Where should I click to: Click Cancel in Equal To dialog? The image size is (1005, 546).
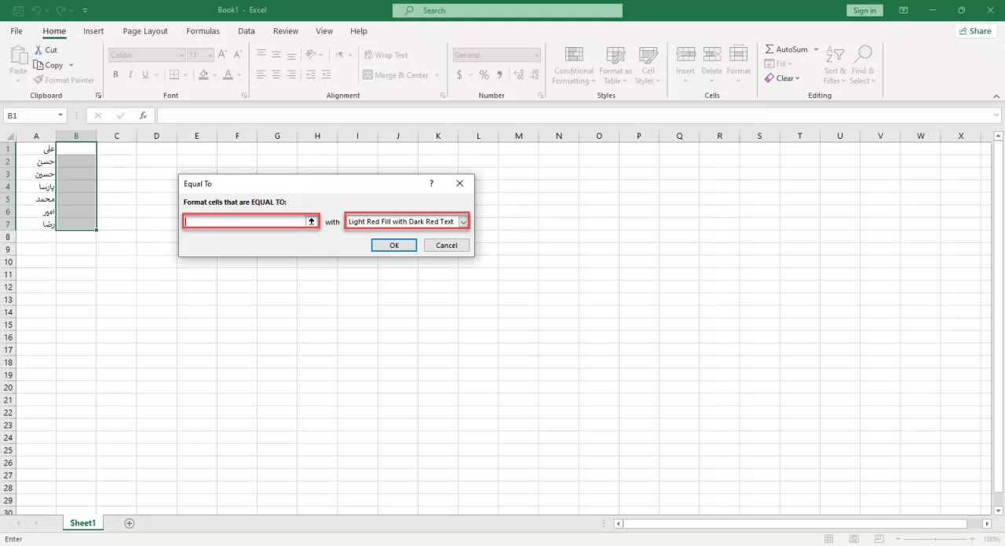coord(447,245)
